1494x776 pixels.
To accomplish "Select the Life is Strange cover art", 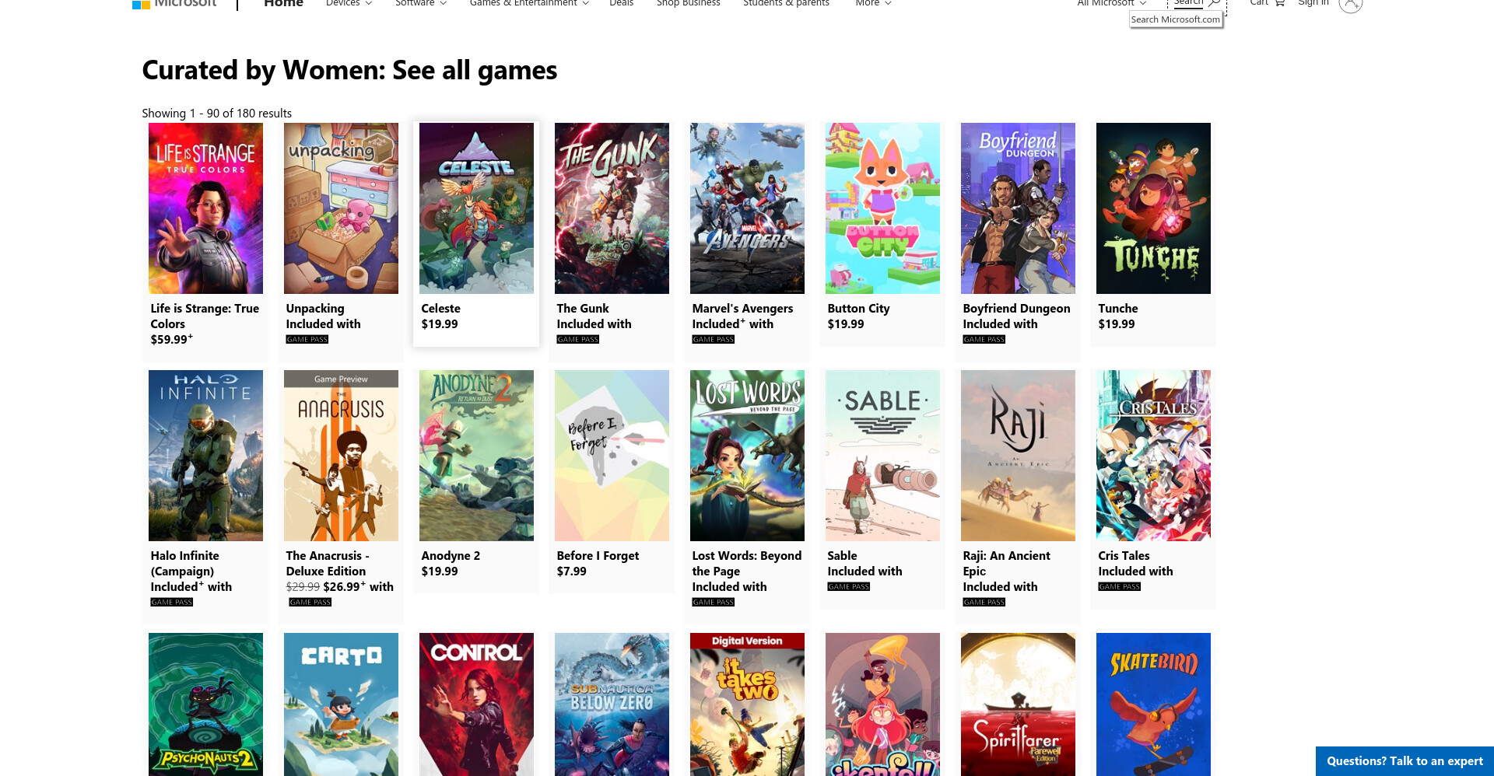I will [205, 208].
